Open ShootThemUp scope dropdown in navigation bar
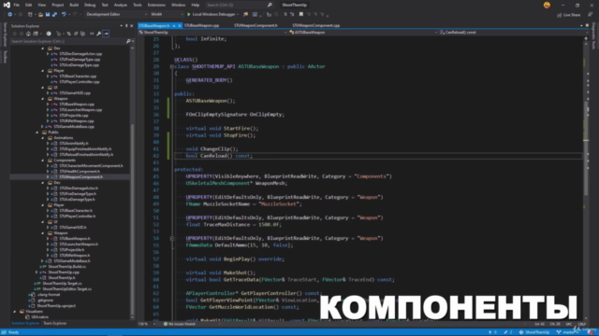The width and height of the screenshot is (599, 336). pos(212,33)
